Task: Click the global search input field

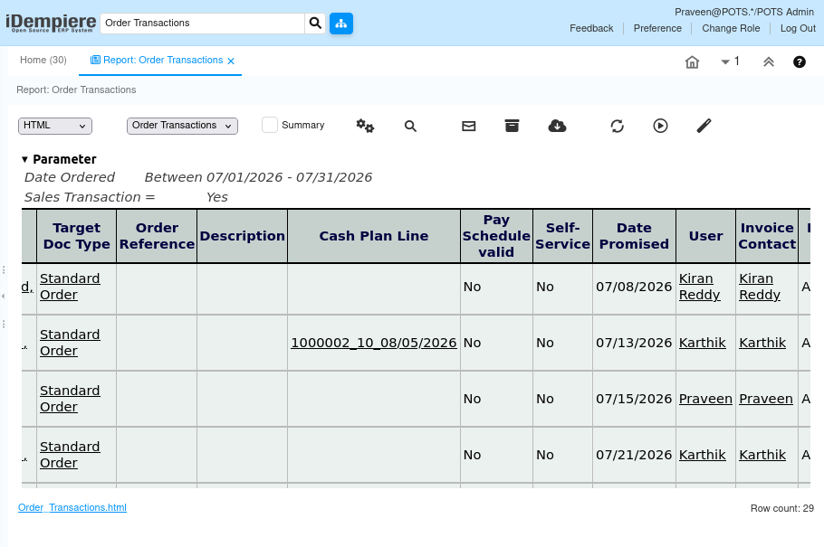Action: tap(202, 24)
